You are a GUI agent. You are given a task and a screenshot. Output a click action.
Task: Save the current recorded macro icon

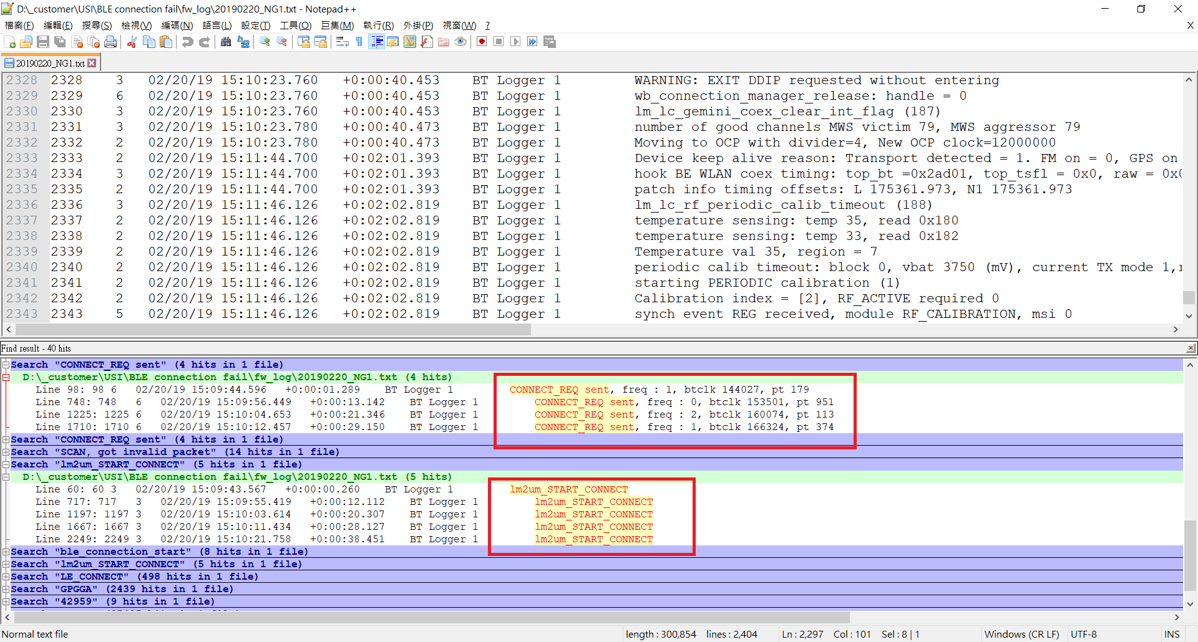(550, 42)
